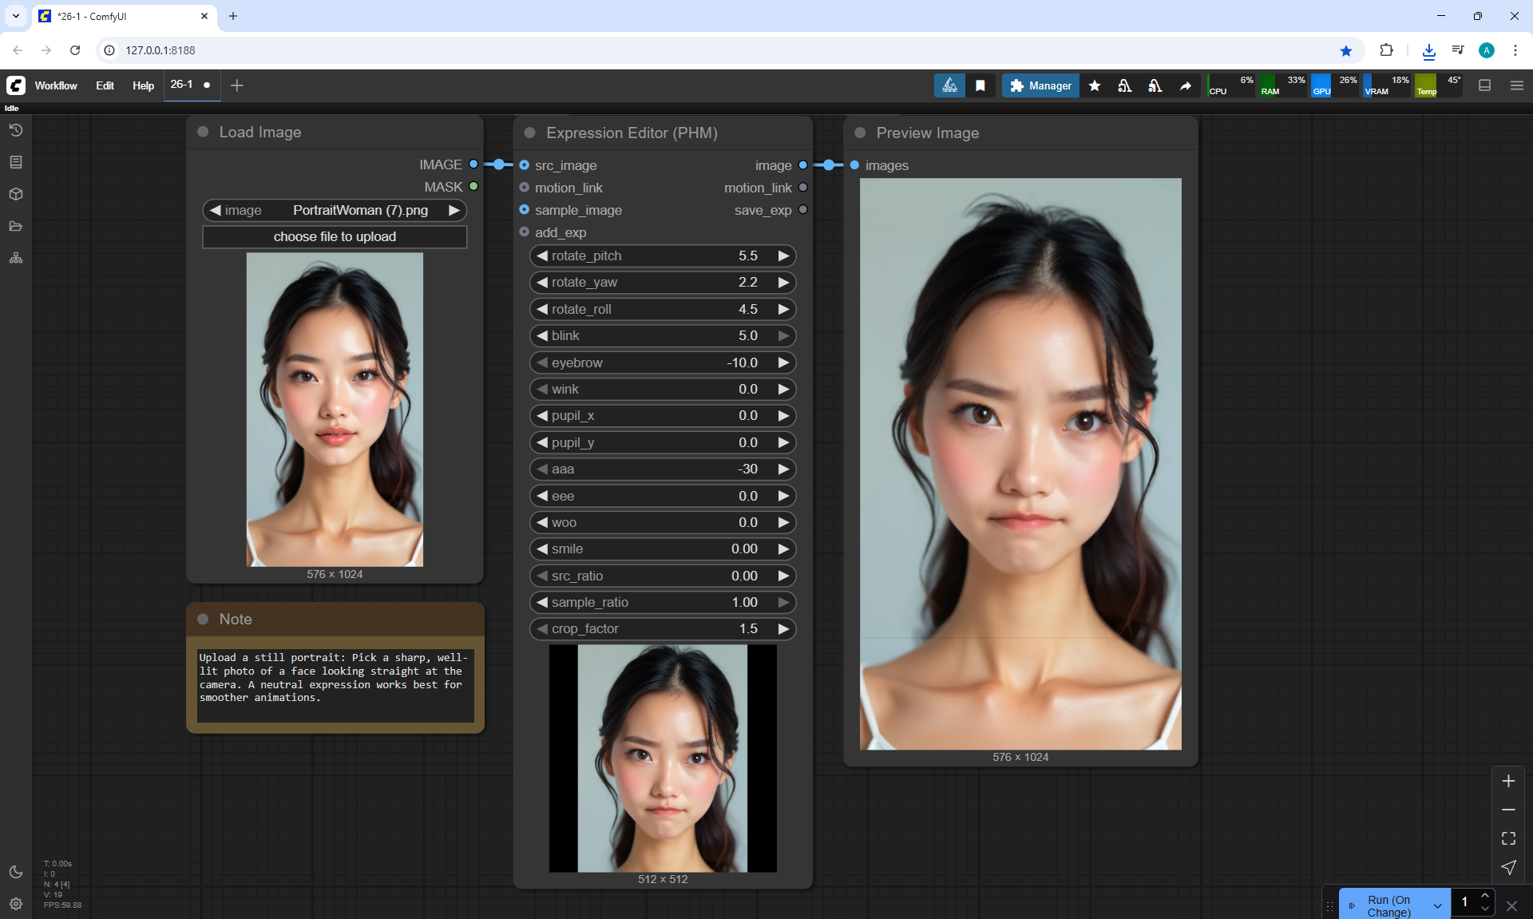Click choose file to upload button

[x=335, y=236]
